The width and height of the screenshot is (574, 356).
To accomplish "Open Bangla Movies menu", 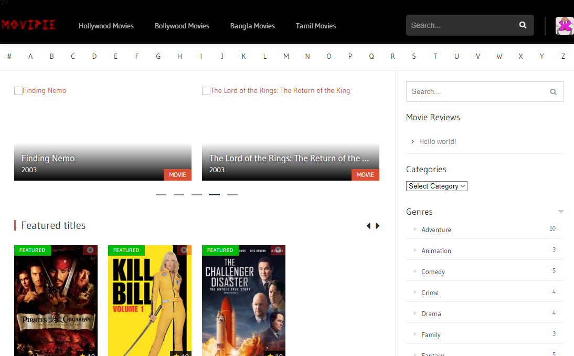I will (x=252, y=26).
